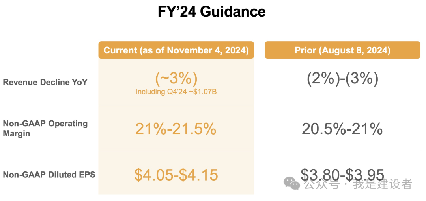Select the Current (as of November 4, 2024) header
This screenshot has height=201, width=426.
click(x=176, y=50)
